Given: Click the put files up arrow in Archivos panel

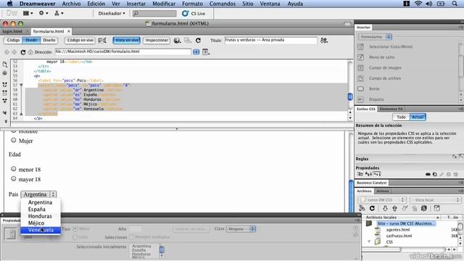Looking at the screenshot, I should [x=394, y=208].
